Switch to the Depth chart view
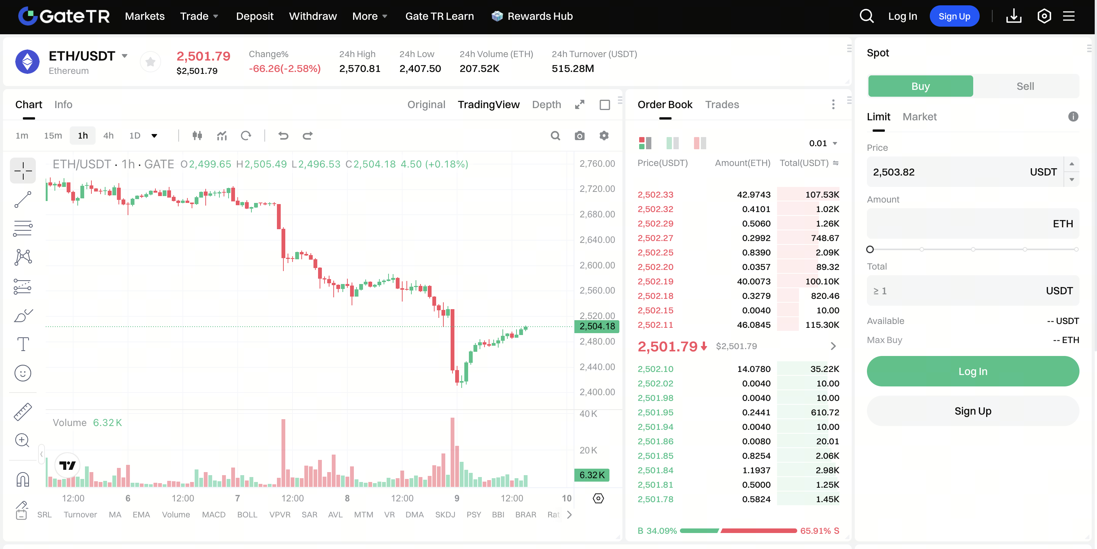This screenshot has height=549, width=1097. point(546,105)
